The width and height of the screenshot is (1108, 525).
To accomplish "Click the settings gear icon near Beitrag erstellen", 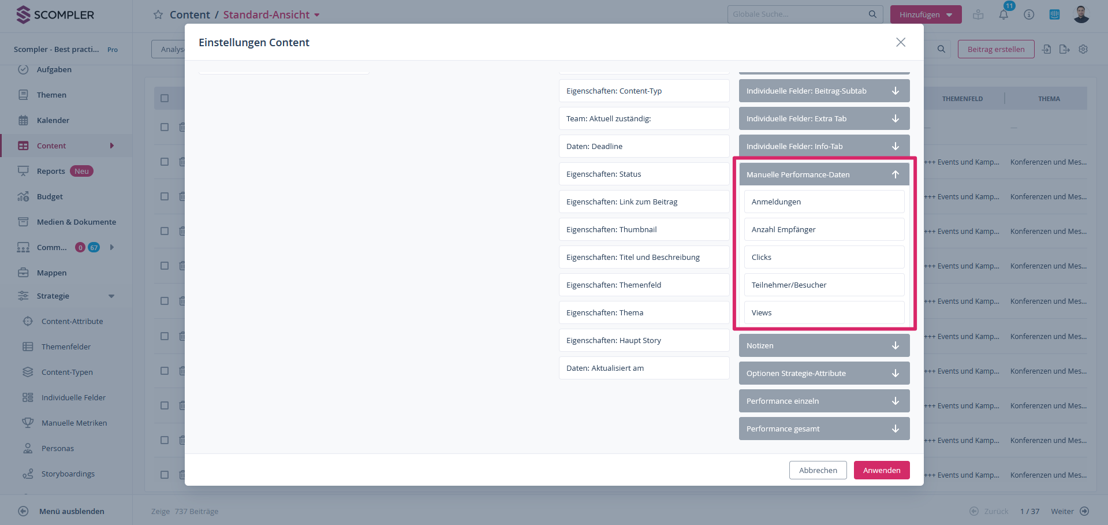I will point(1083,49).
